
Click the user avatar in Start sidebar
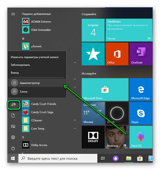point(14,105)
